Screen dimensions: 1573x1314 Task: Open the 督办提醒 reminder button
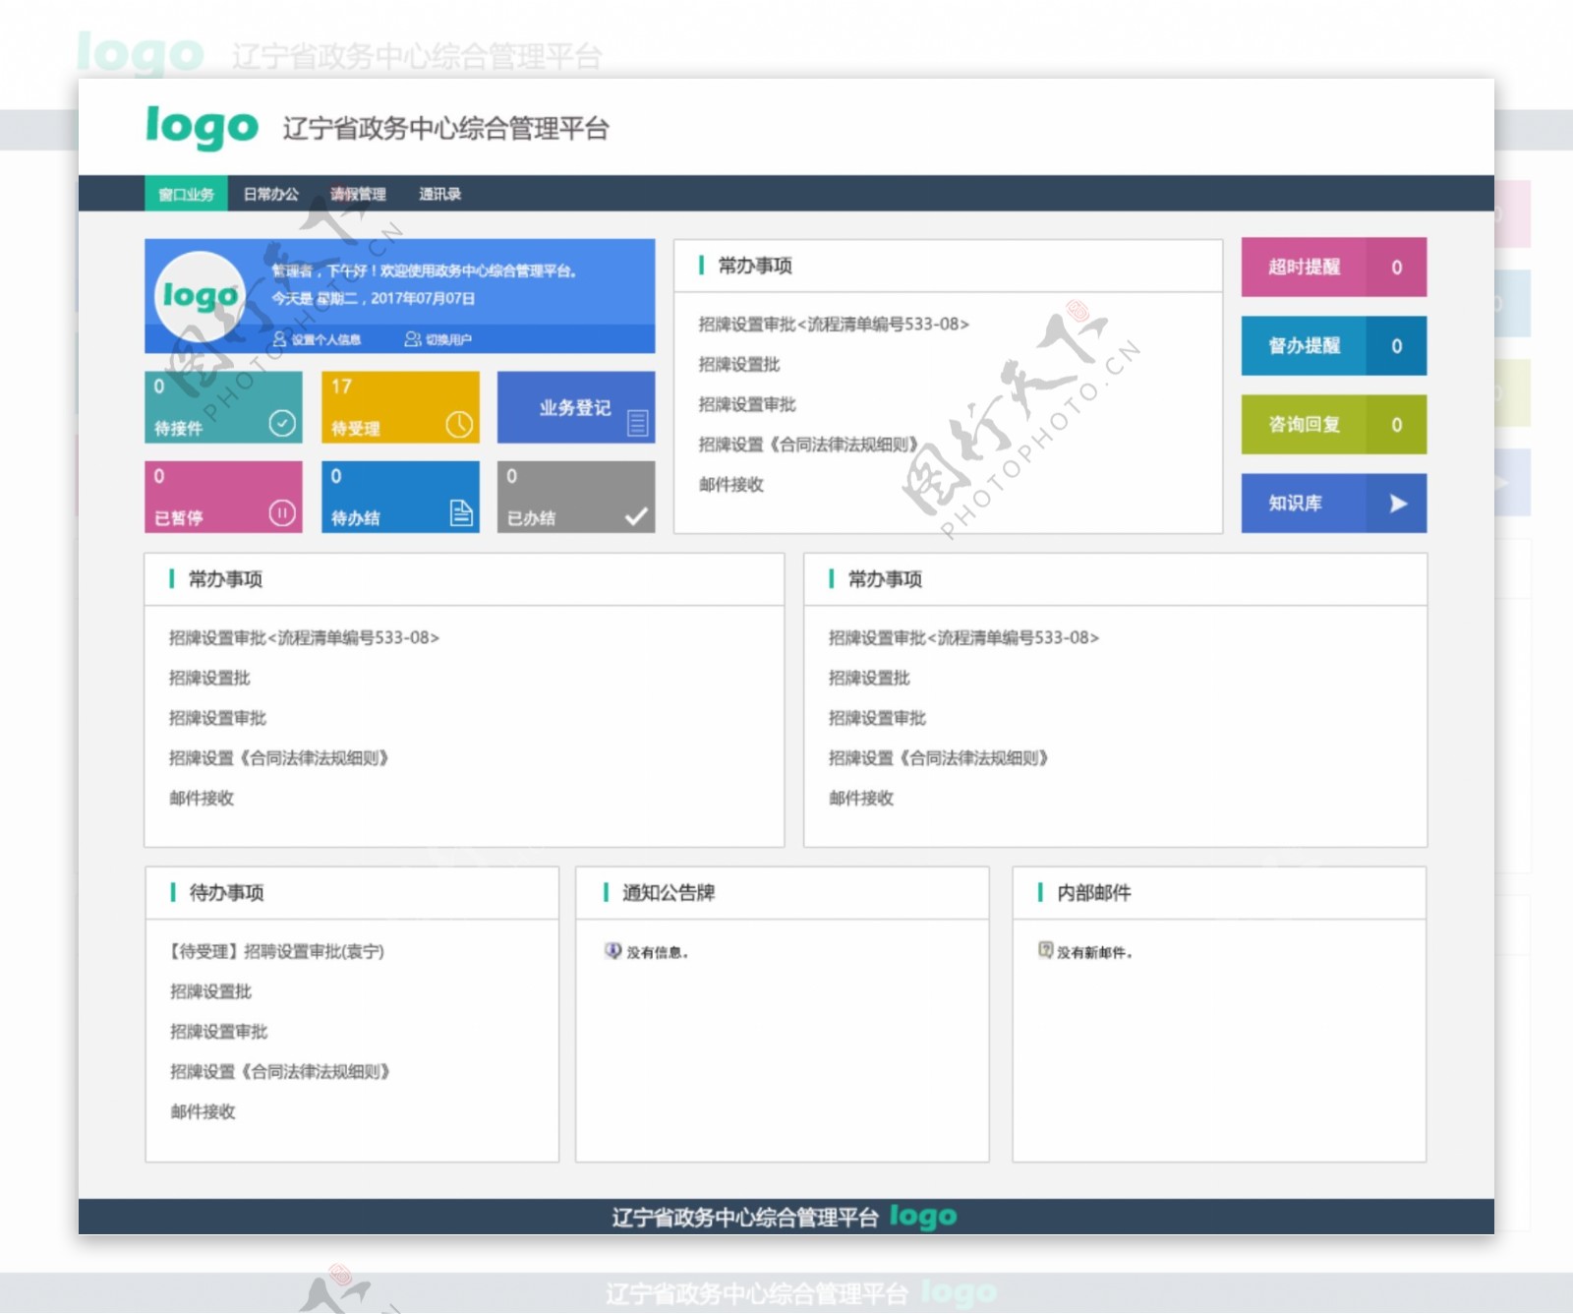tap(1333, 345)
